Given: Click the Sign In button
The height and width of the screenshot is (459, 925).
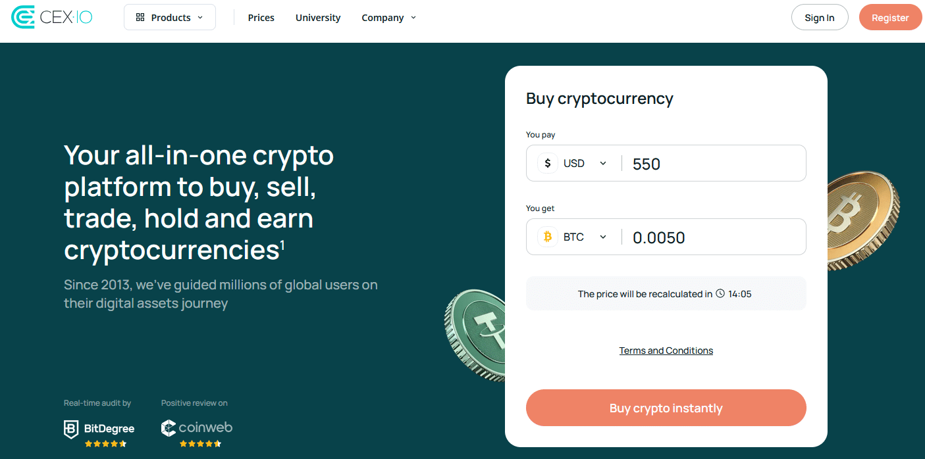Looking at the screenshot, I should (820, 18).
